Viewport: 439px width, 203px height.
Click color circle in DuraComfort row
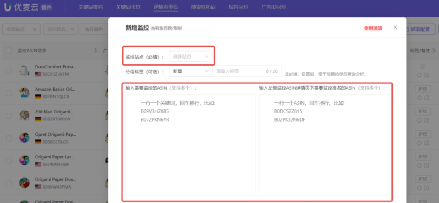[419, 75]
